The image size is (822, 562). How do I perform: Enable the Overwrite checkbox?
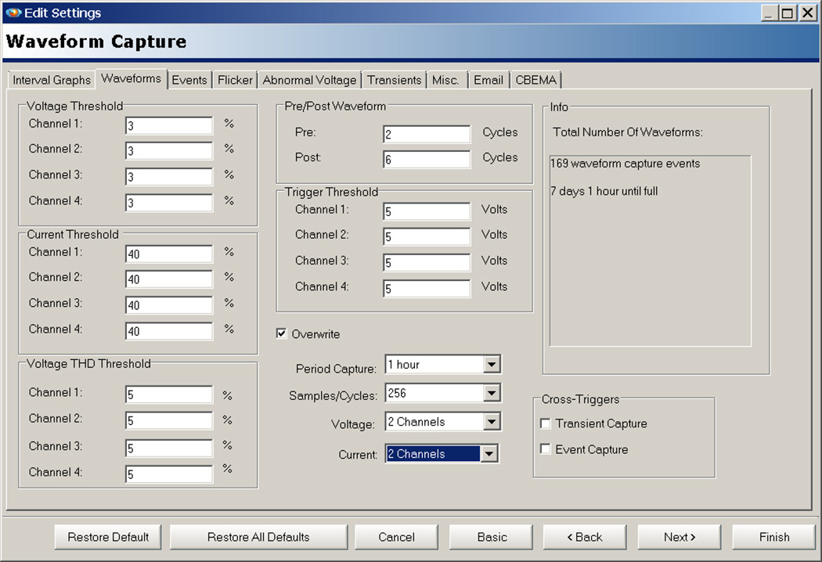[281, 334]
